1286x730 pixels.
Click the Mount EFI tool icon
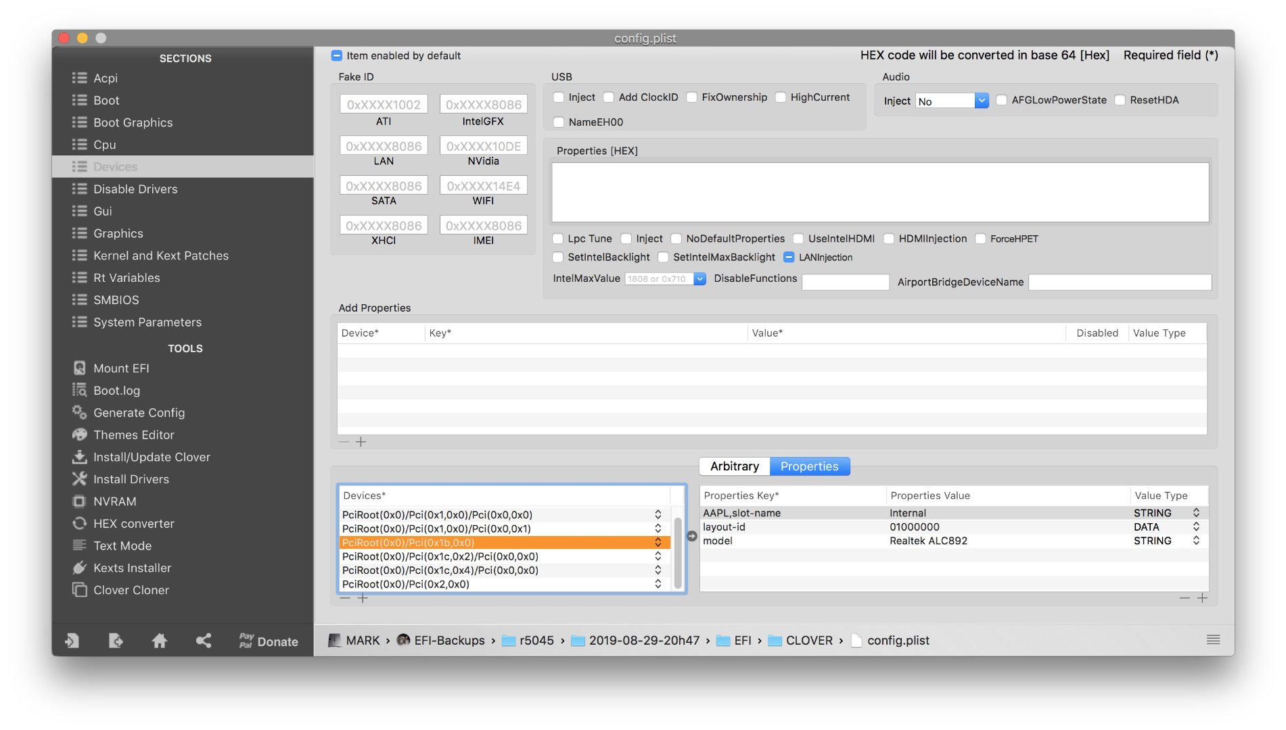click(79, 368)
